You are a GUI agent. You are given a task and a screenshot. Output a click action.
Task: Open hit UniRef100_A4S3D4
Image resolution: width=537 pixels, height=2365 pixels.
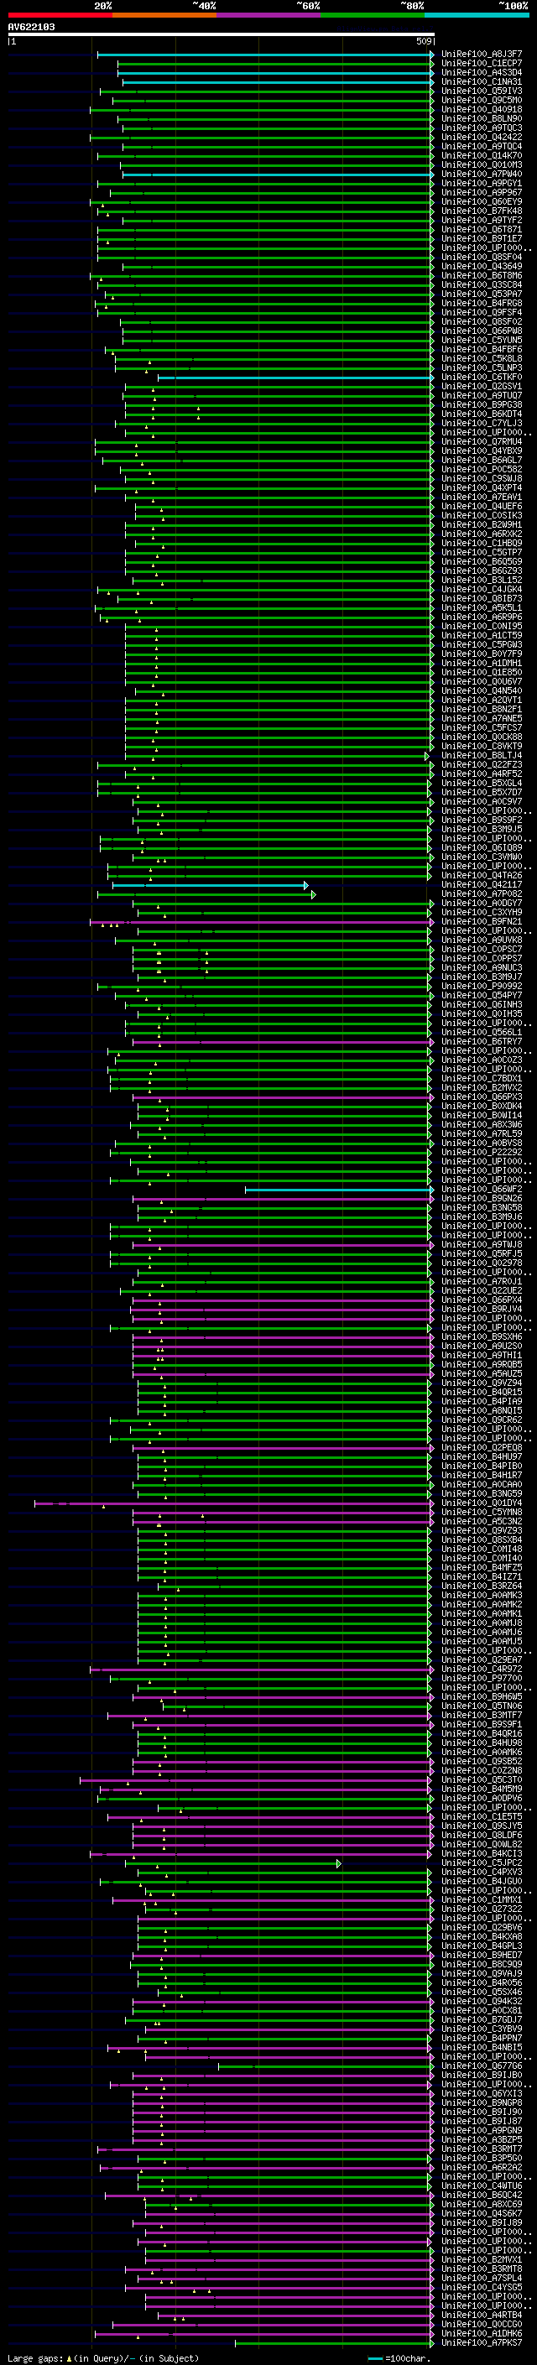482,72
